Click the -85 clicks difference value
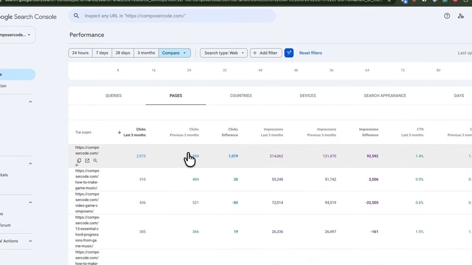Screen dimensions: 472x265 point(235,203)
